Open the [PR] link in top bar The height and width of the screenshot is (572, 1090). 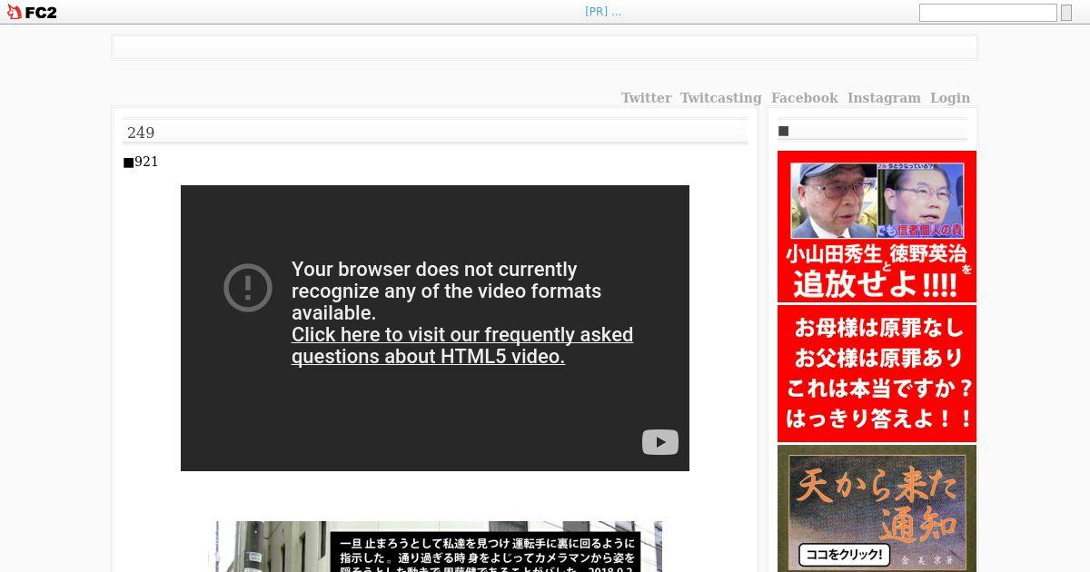(603, 12)
